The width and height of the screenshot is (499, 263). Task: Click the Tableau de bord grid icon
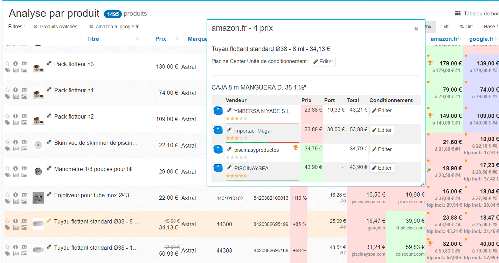point(458,14)
